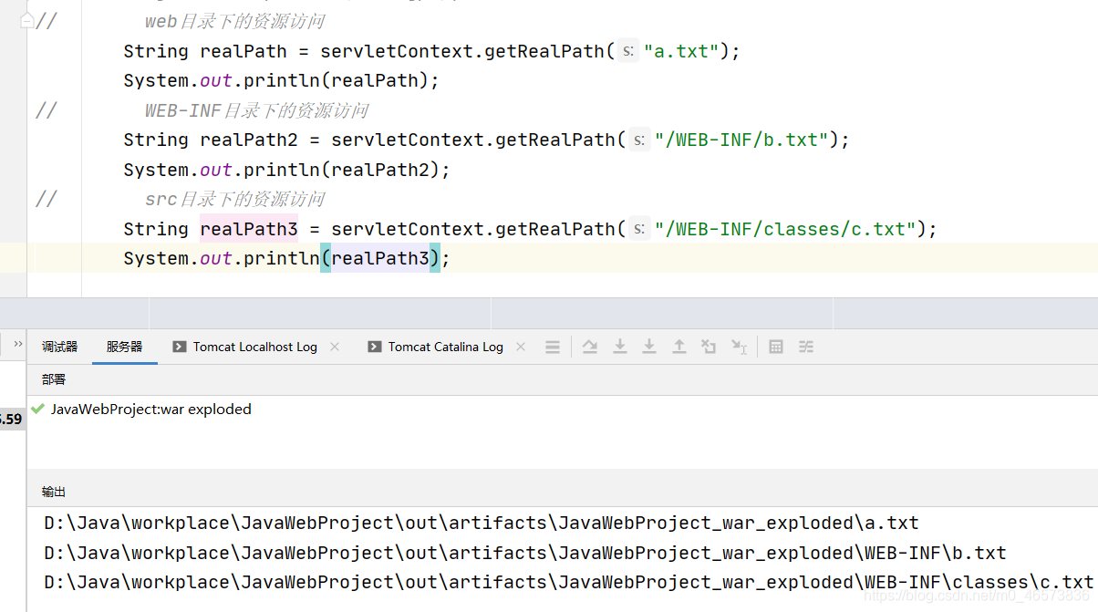Click the parameter hint before "/WEB-INF/classes/c.txt"
Image resolution: width=1098 pixels, height=612 pixels.
640,229
